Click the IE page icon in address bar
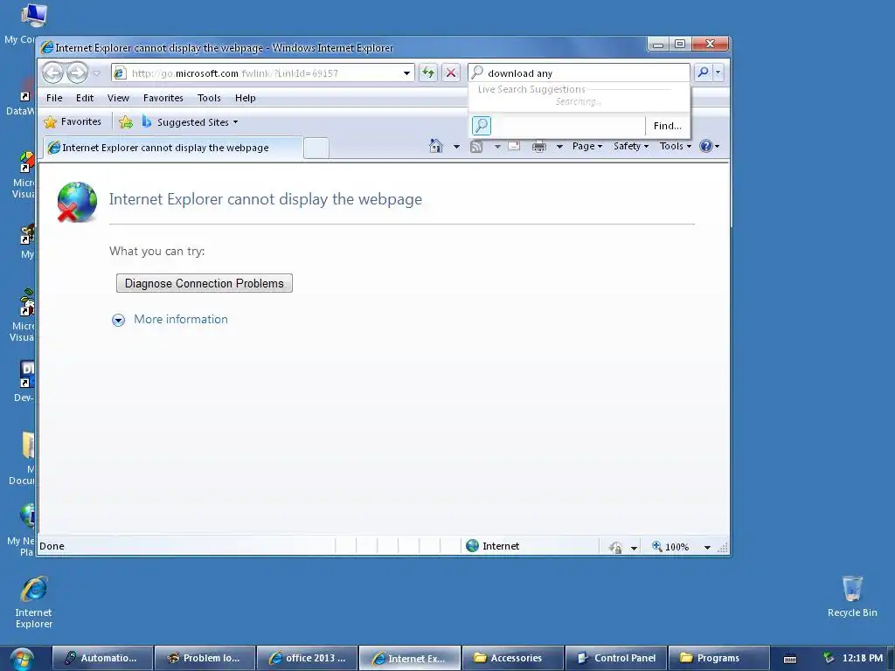 [120, 73]
